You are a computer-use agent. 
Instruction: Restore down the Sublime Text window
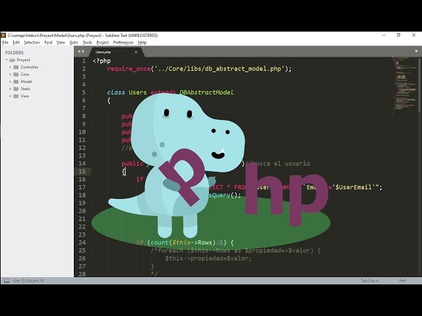(x=398, y=35)
